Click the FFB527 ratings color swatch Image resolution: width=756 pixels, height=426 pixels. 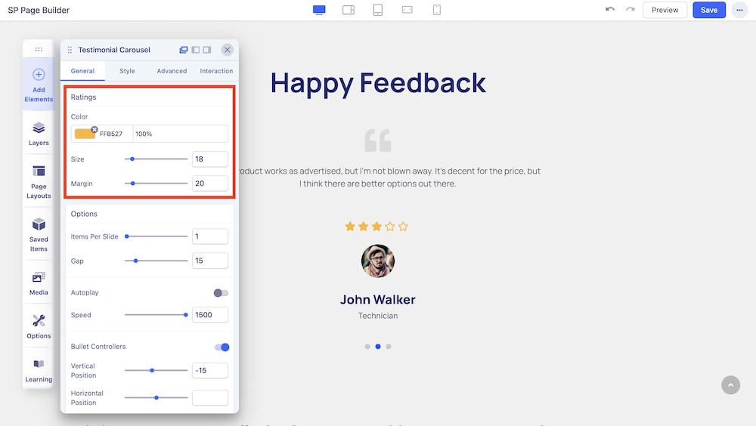click(x=85, y=134)
